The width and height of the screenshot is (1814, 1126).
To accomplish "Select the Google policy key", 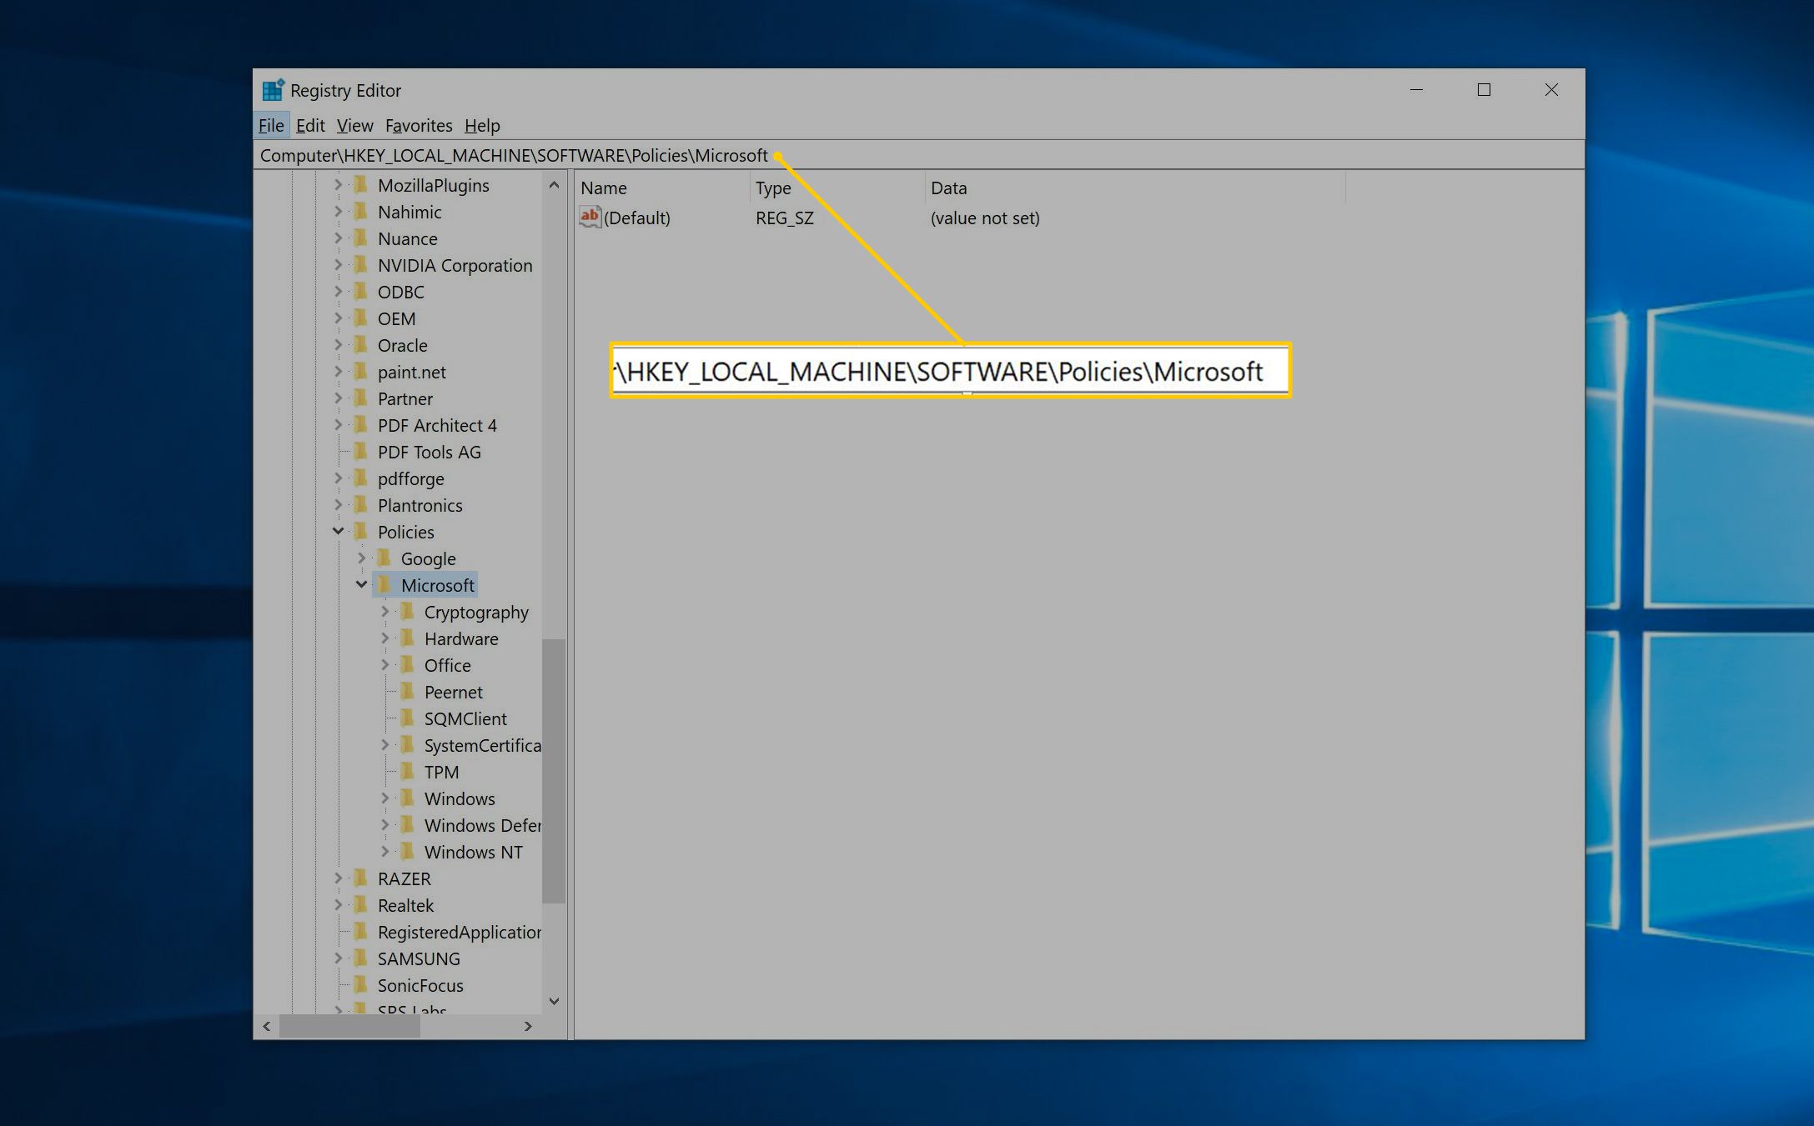I will (x=431, y=558).
